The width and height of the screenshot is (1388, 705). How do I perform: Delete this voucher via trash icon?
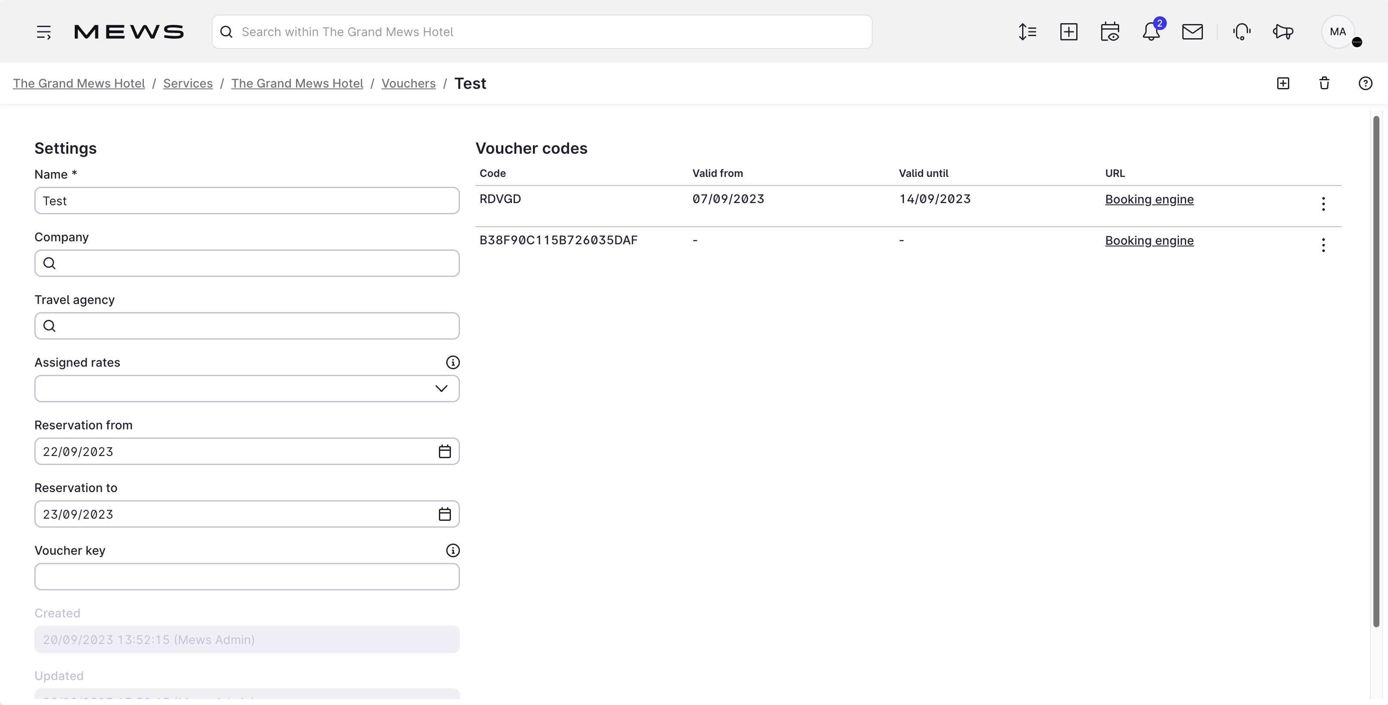tap(1324, 83)
